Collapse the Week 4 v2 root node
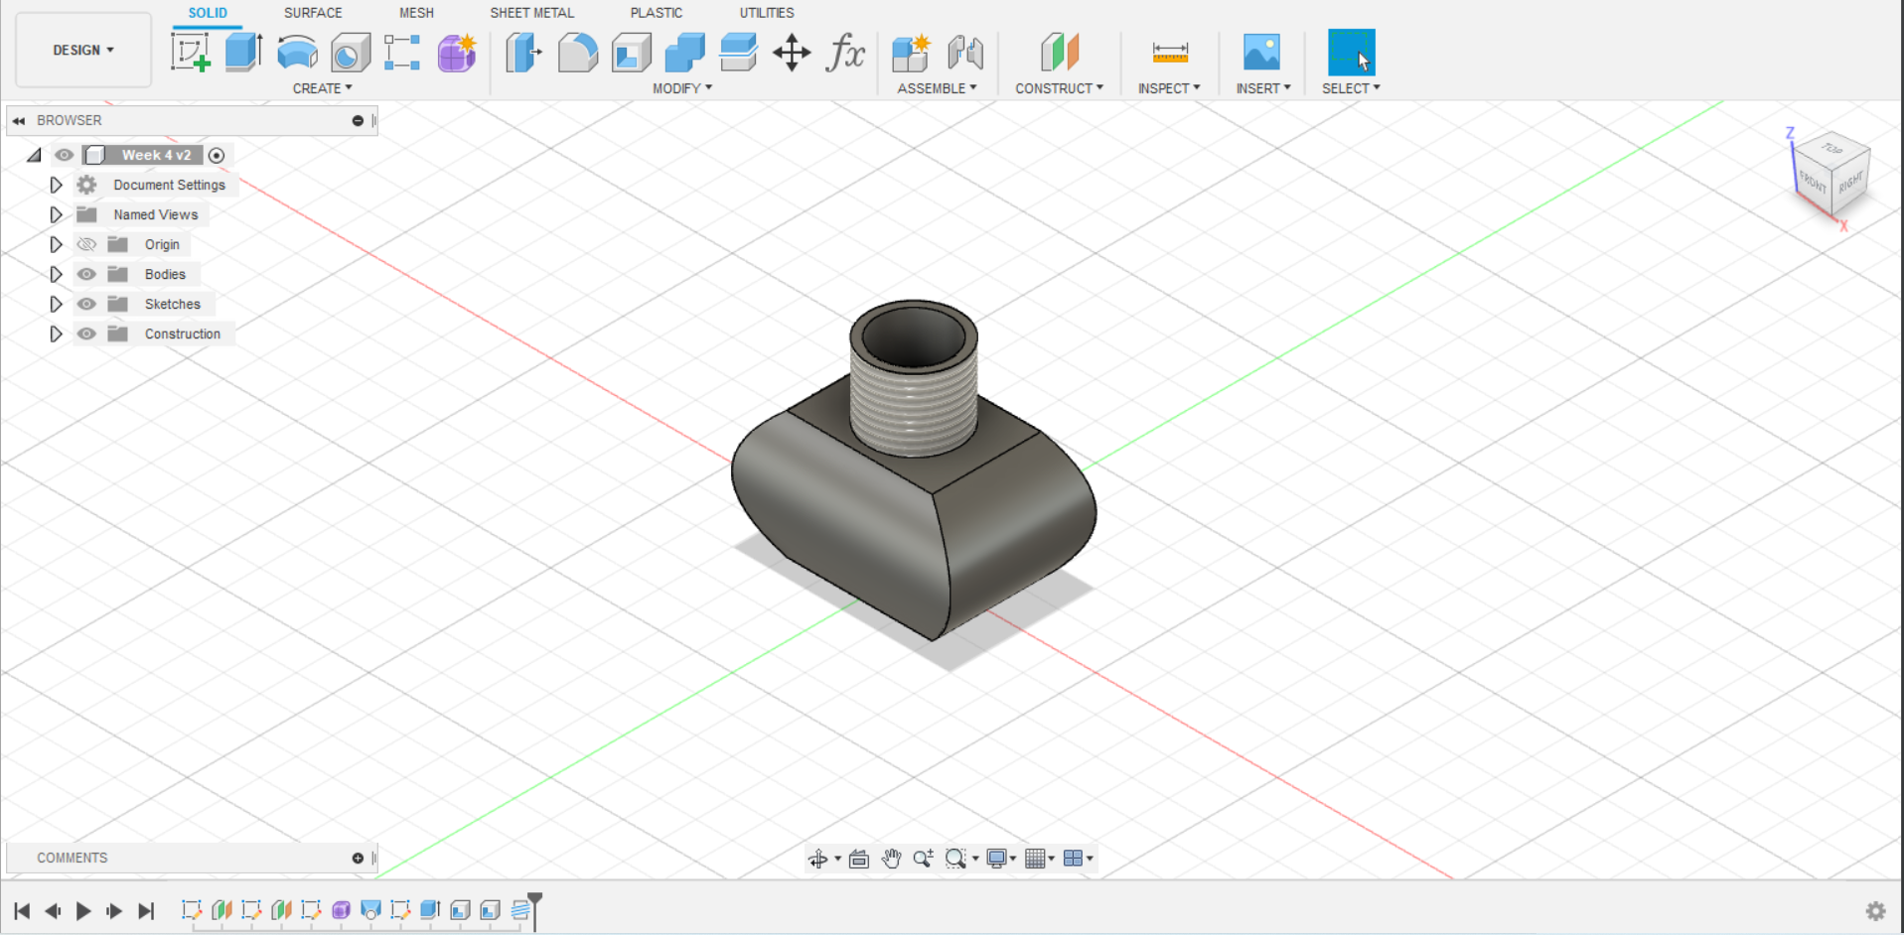 point(35,155)
